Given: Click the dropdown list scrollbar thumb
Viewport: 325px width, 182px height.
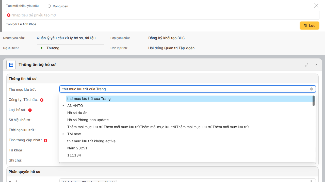Looking at the screenshot, I should coord(314,101).
